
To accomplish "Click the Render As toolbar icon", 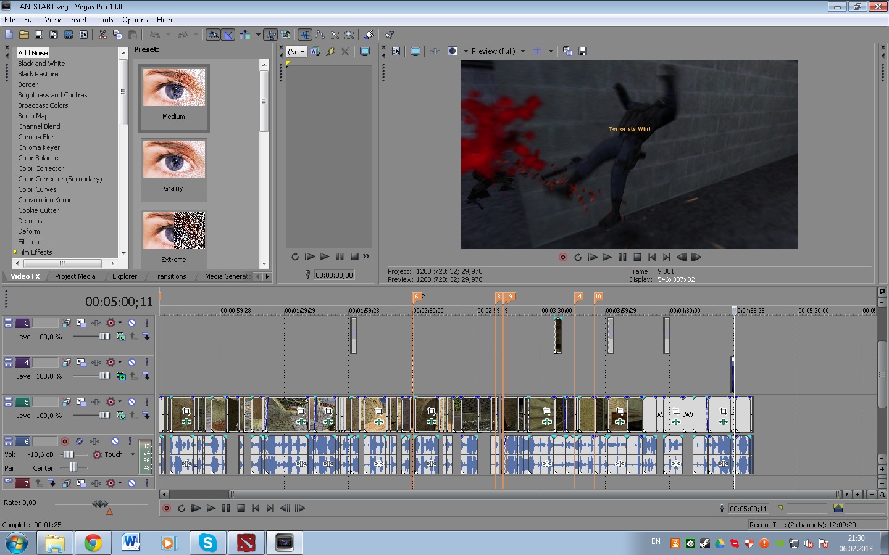I will point(69,35).
